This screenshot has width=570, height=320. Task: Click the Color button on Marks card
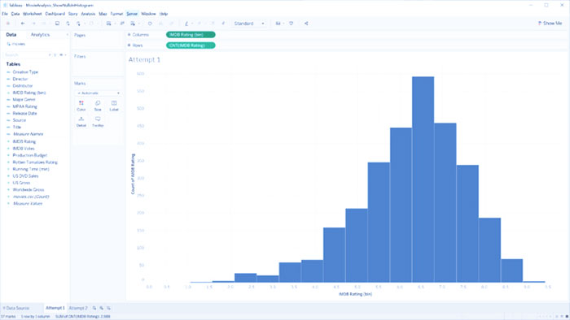81,106
